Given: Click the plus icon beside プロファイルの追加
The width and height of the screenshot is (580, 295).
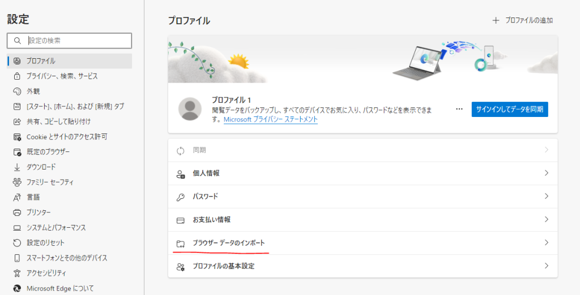Looking at the screenshot, I should tap(496, 20).
